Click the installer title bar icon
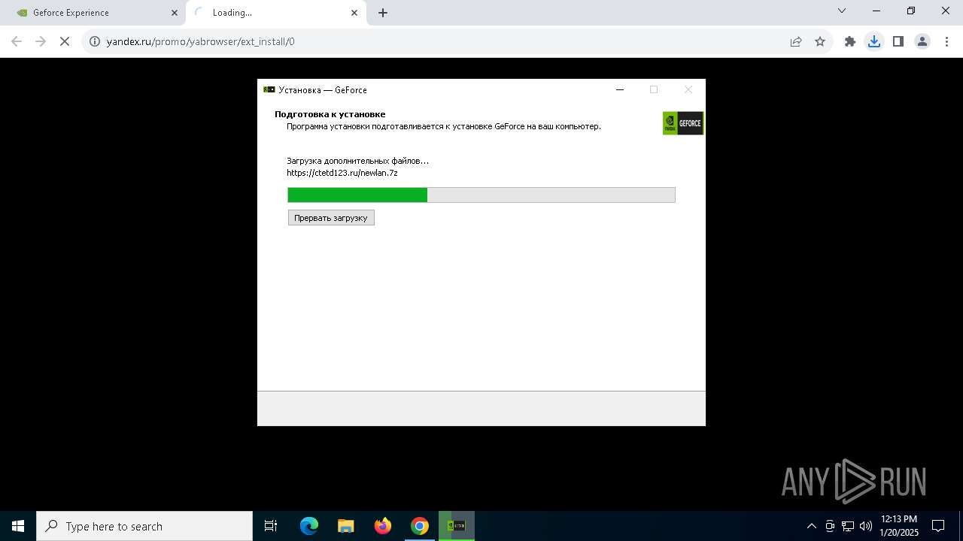This screenshot has height=541, width=963. [269, 89]
